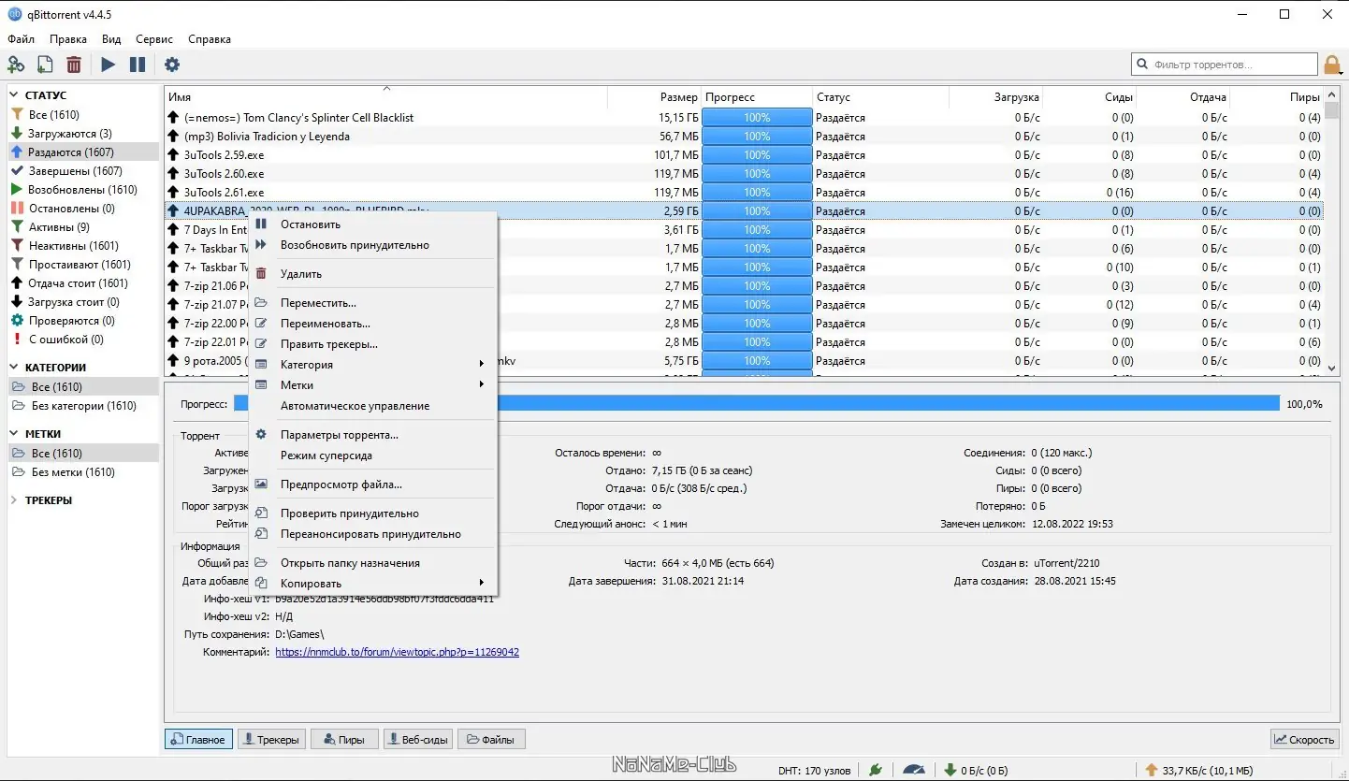The height and width of the screenshot is (781, 1349).
Task: Open the nnmclub.to comment link
Action: 397,652
